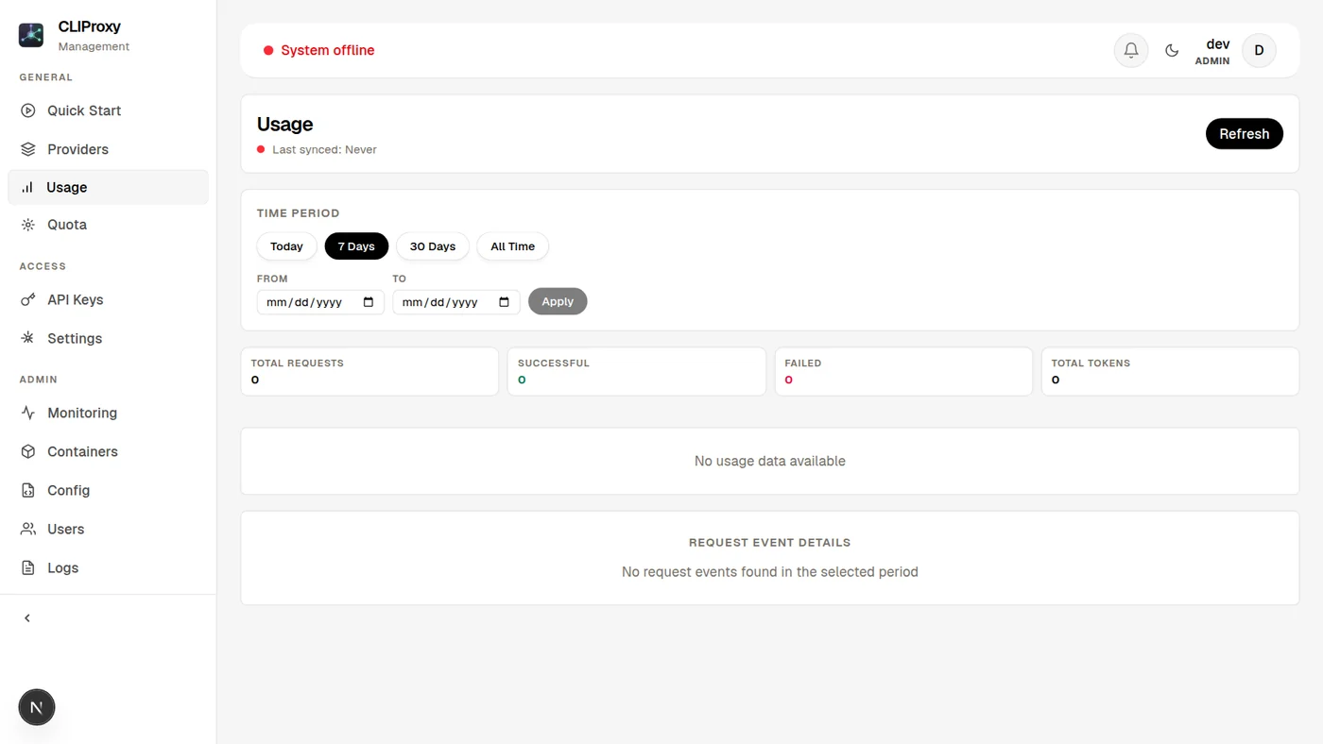Click the Containers cube icon

[28, 451]
